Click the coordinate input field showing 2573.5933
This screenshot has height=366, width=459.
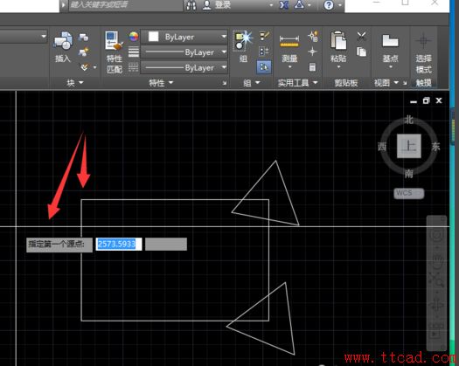[x=119, y=244]
